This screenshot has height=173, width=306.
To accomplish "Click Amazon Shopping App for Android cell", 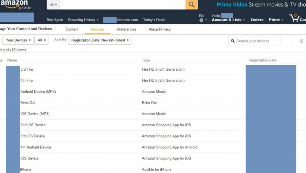I will [x=170, y=147].
